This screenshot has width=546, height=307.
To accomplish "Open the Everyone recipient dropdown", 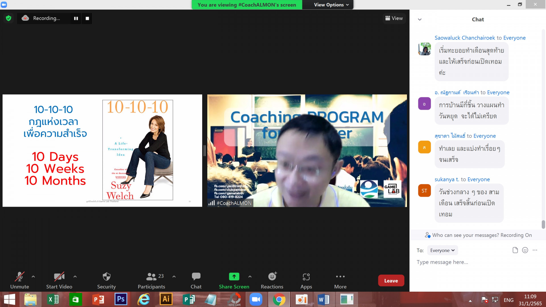I will coord(442,250).
